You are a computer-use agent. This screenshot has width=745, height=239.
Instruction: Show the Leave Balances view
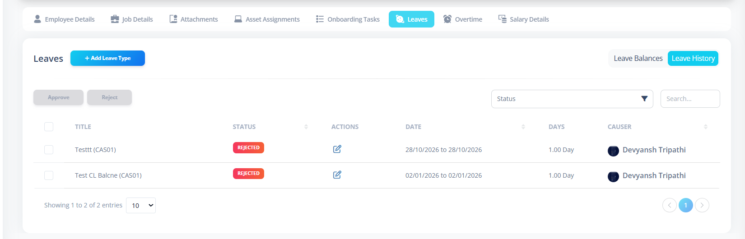click(638, 58)
